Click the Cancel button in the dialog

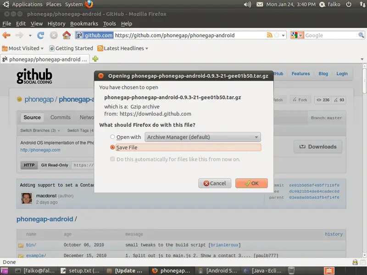tap(215, 183)
